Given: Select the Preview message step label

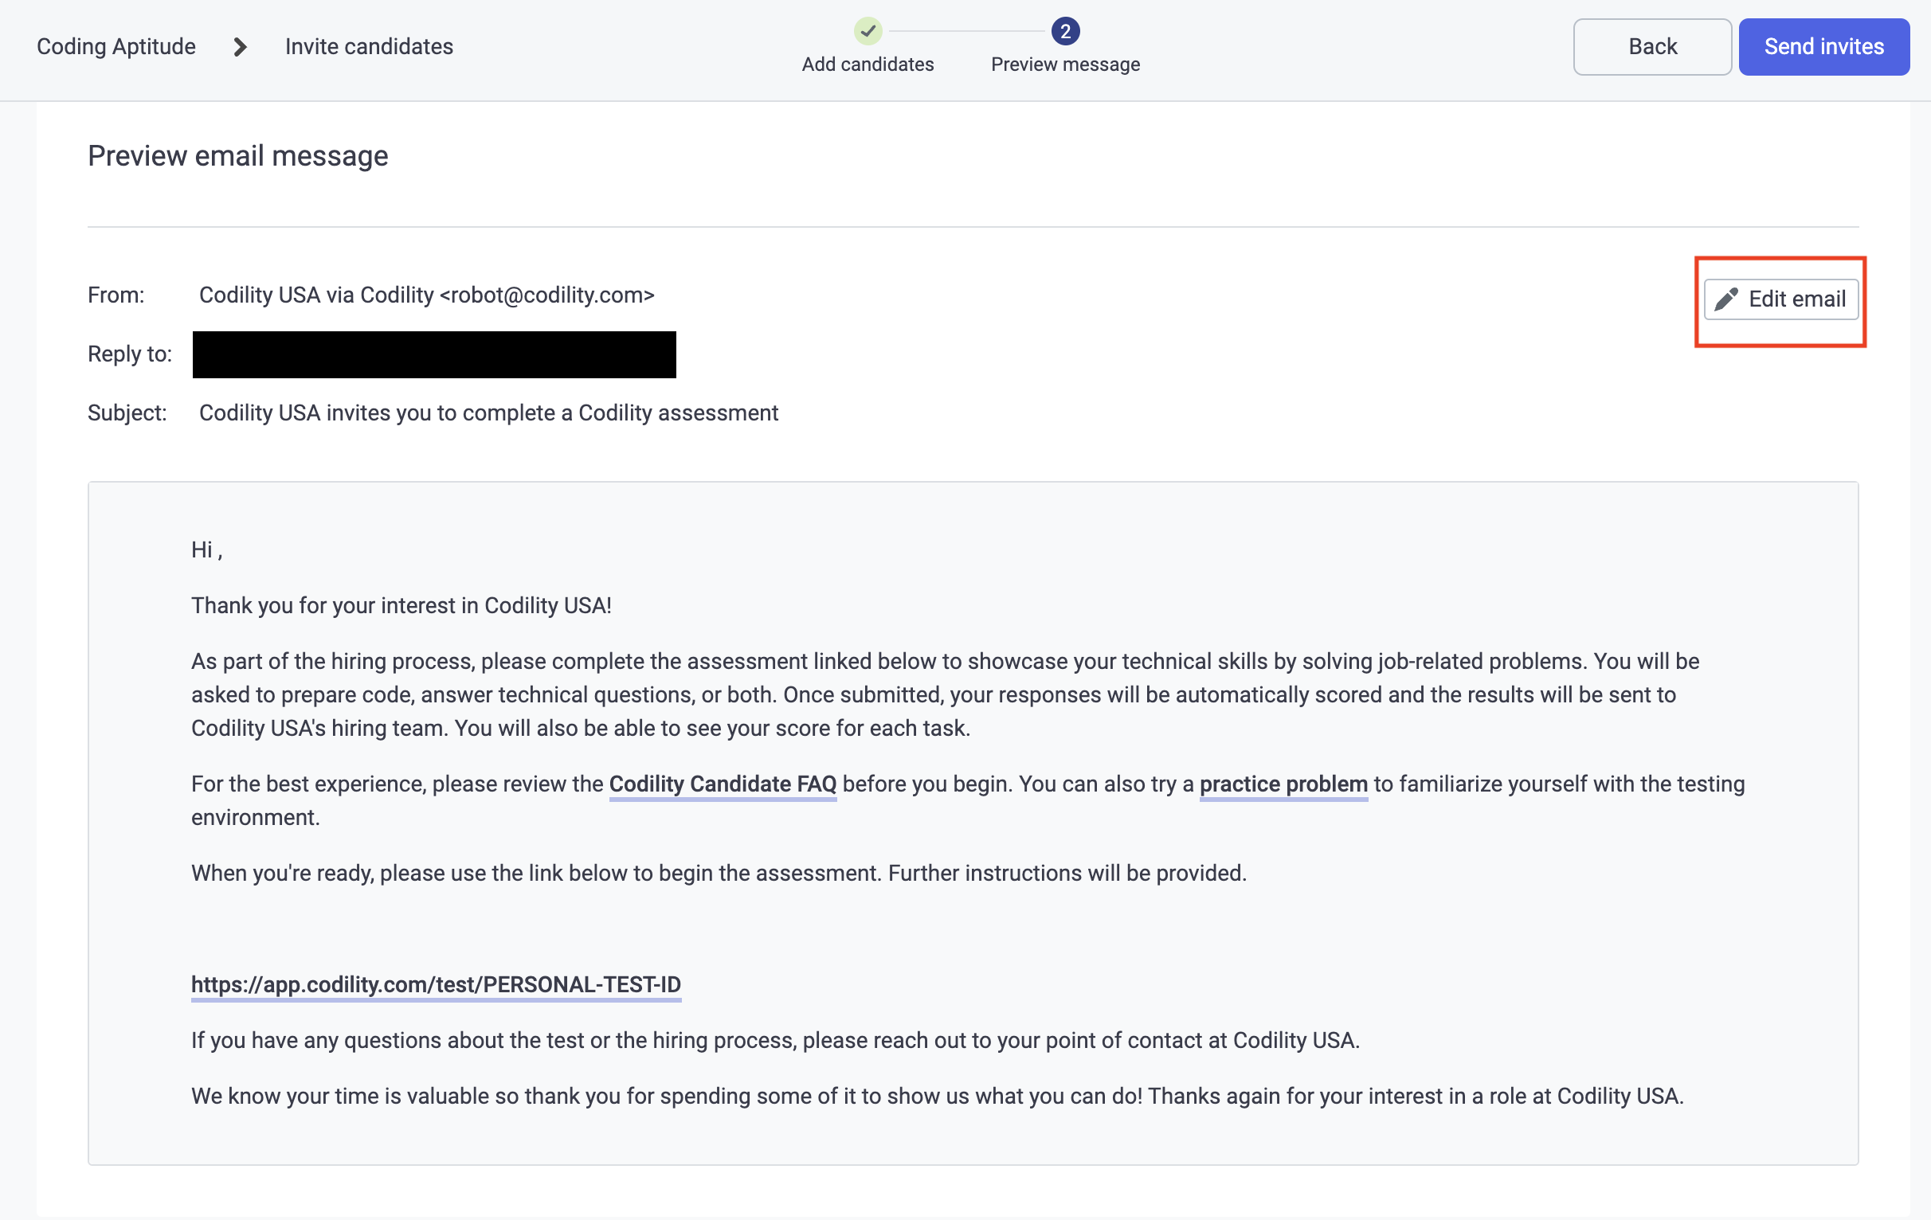Looking at the screenshot, I should tap(1065, 65).
